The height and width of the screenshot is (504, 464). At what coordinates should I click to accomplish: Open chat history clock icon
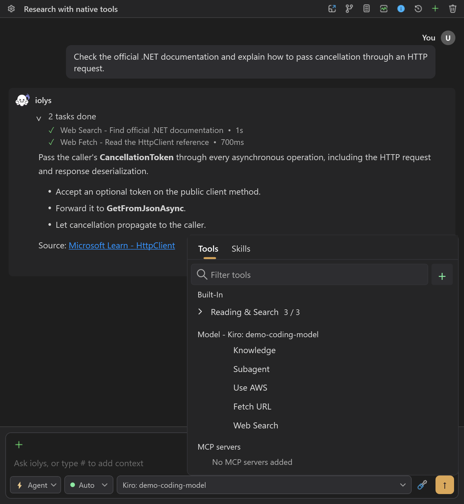(418, 9)
